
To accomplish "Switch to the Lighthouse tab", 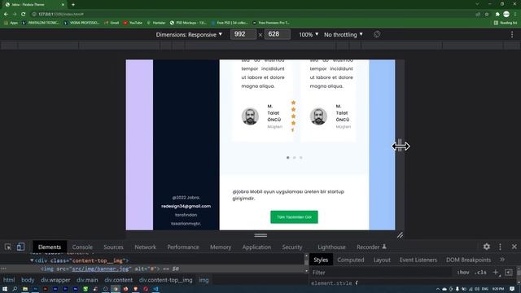I will coord(331,247).
